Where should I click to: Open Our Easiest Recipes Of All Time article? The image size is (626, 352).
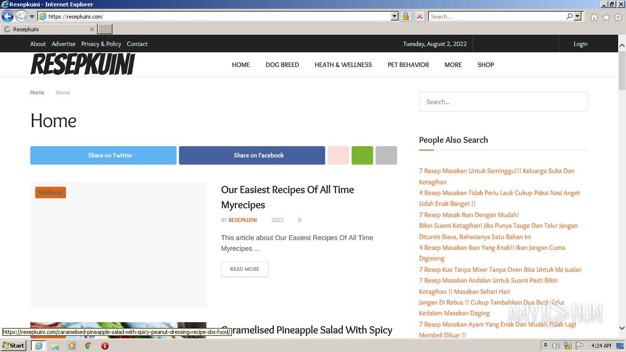tap(288, 197)
